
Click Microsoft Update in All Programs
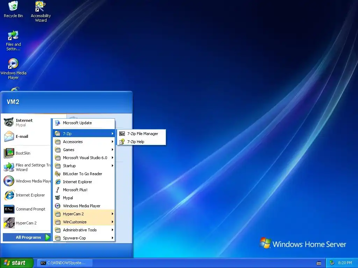pyautogui.click(x=84, y=123)
